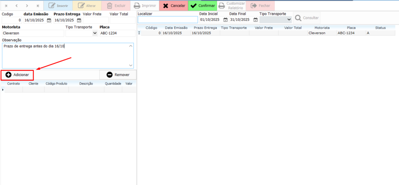Open the Data Final calendar picker
Image resolution: width=399 pixels, height=185 pixels.
pos(256,19)
